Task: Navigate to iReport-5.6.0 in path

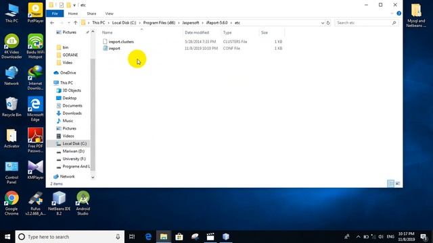Action: [216, 23]
